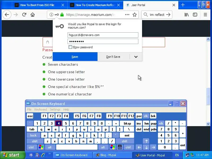Image resolution: width=212 pixels, height=159 pixels.
Task: Click the spacebar on On-Screen Keyboard
Action: pyautogui.click(x=77, y=147)
